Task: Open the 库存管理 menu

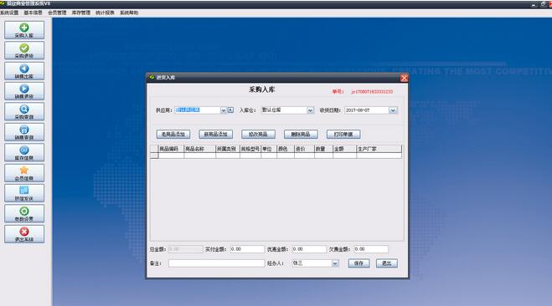Action: click(x=81, y=13)
